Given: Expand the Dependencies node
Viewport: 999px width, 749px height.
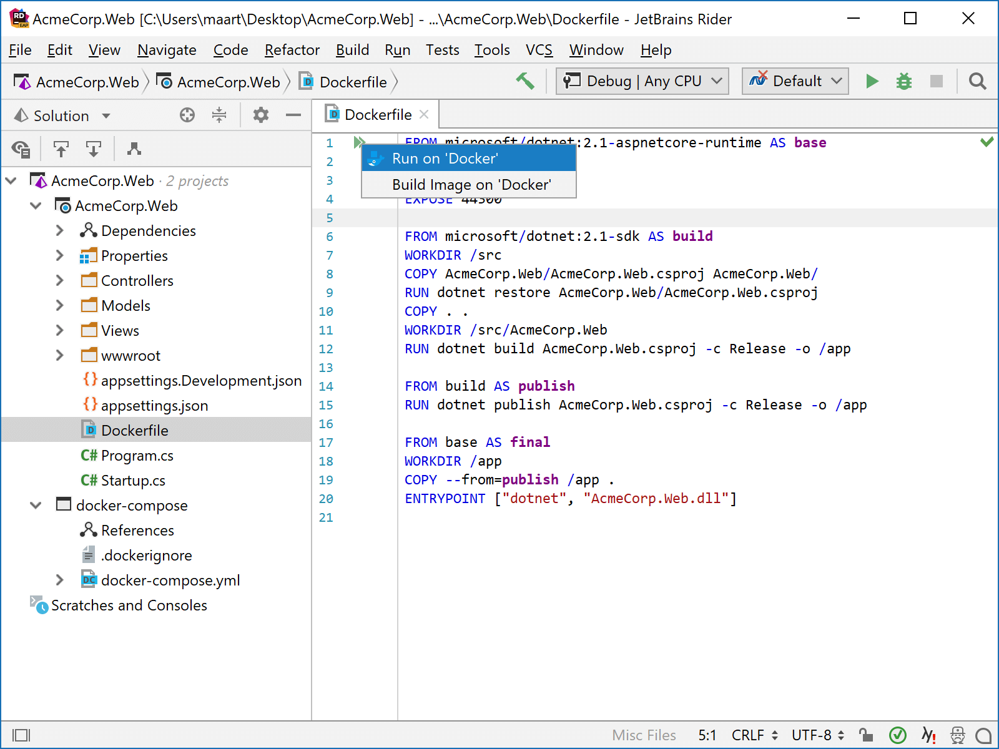Looking at the screenshot, I should pos(59,231).
